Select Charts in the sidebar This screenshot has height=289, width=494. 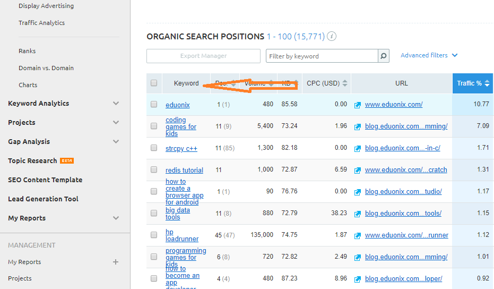click(28, 85)
